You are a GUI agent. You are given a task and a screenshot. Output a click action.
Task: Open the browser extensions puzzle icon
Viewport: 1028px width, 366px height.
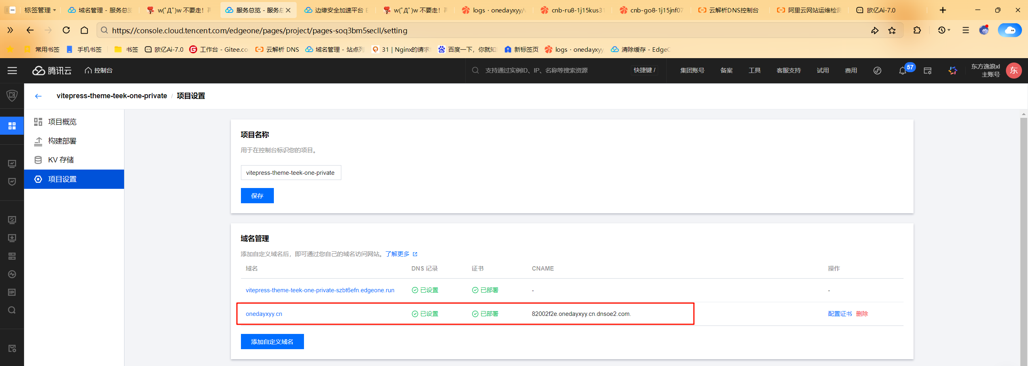click(x=917, y=30)
